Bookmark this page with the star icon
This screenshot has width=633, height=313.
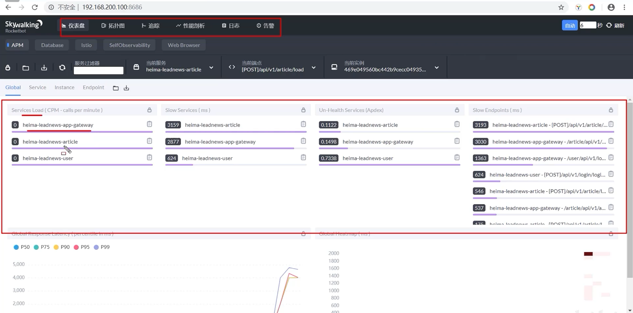[x=561, y=7]
